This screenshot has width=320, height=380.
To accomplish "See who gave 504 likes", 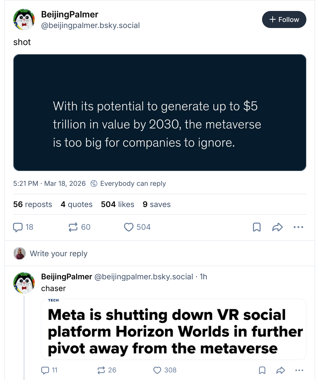I will [x=117, y=204].
